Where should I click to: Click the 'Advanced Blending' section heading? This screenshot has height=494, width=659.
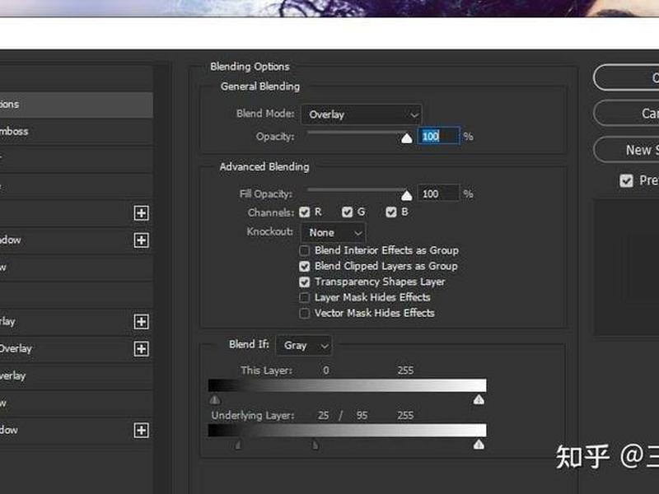pyautogui.click(x=264, y=167)
